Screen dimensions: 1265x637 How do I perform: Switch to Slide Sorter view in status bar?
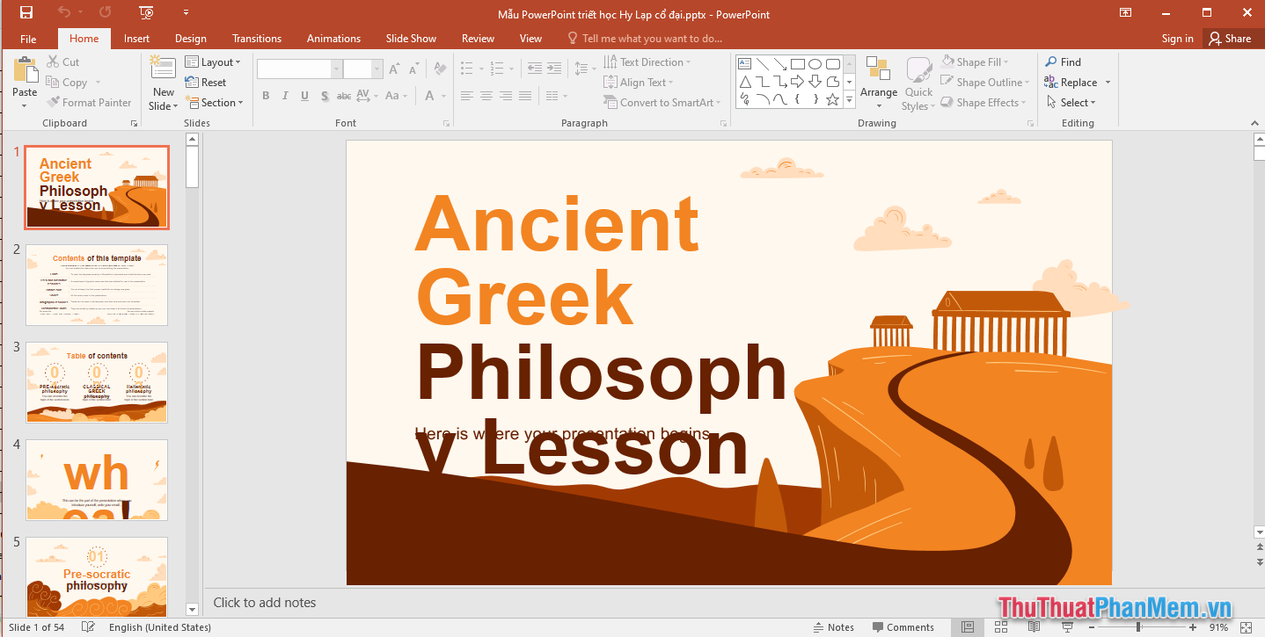point(1001,626)
